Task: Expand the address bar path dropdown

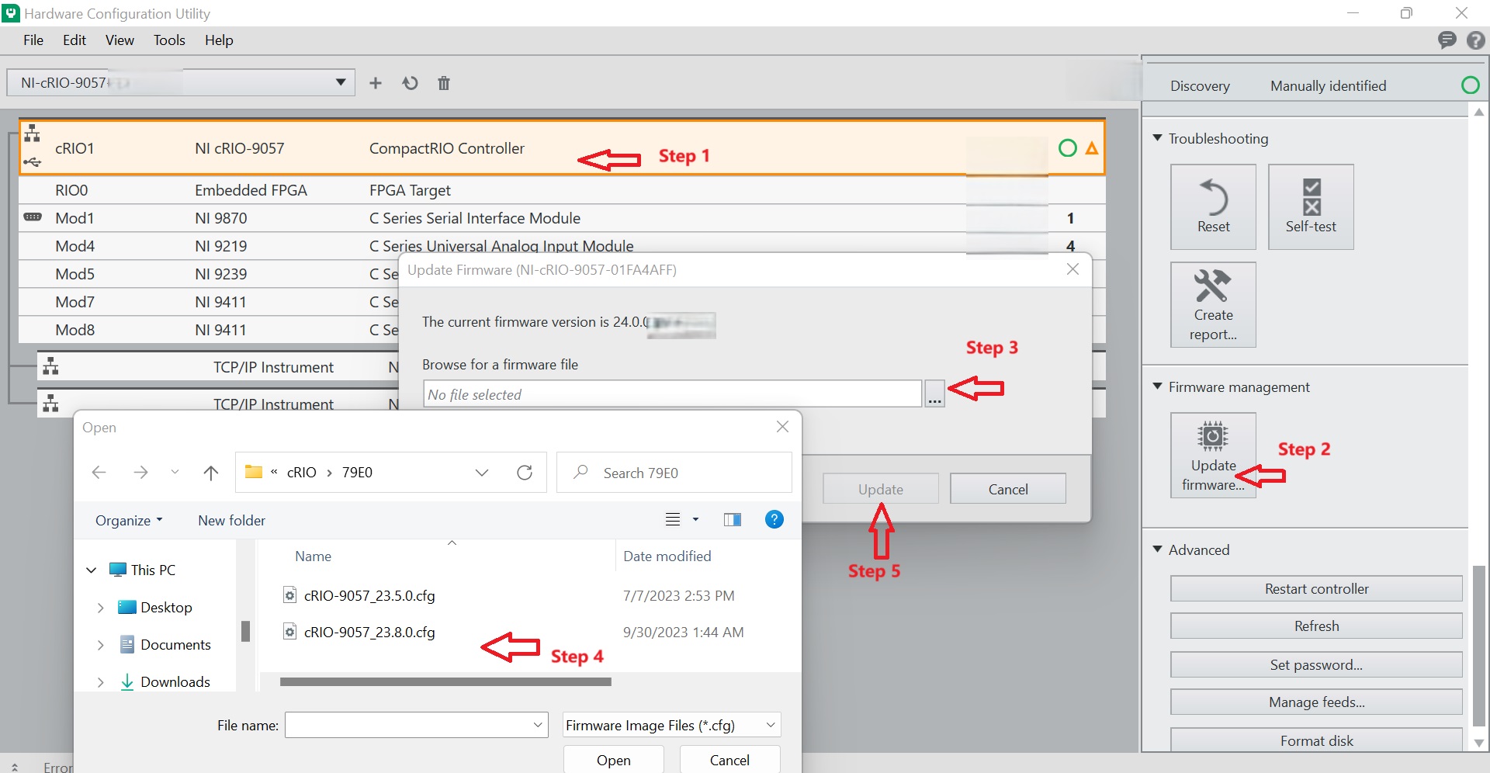Action: tap(481, 473)
